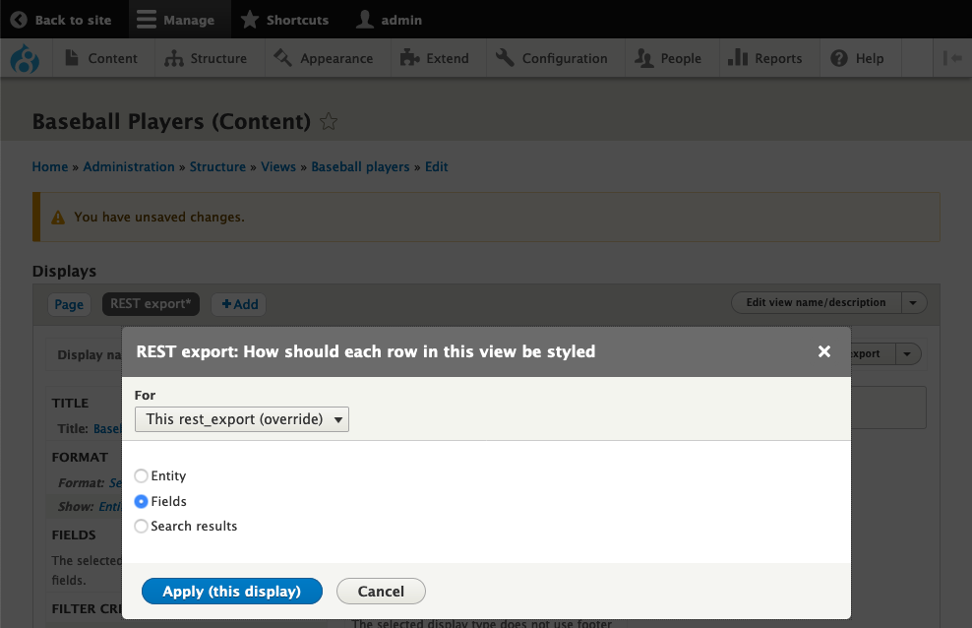This screenshot has width=972, height=628.
Task: Expand the toolbar orientation toggle at top right
Action: tap(952, 58)
